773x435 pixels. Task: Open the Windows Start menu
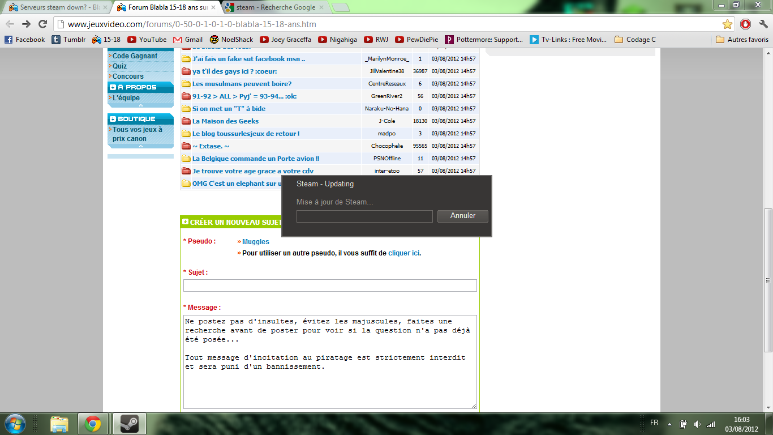15,424
